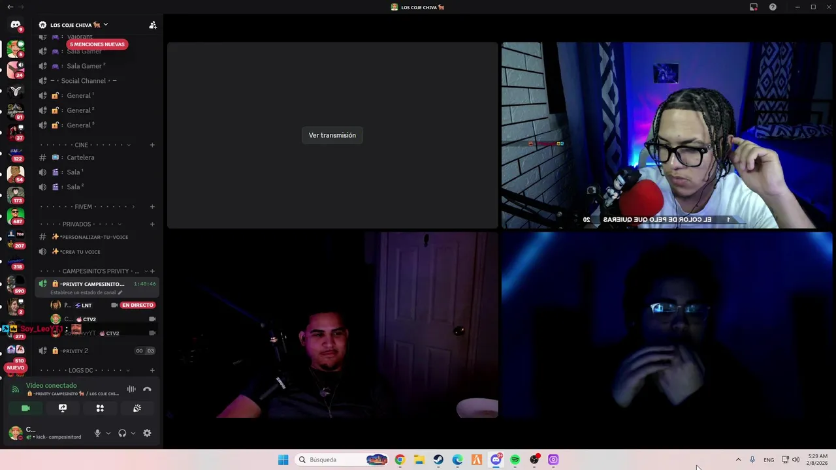Open server icon with 207 badge
Screen dimensions: 836x470
point(16,236)
